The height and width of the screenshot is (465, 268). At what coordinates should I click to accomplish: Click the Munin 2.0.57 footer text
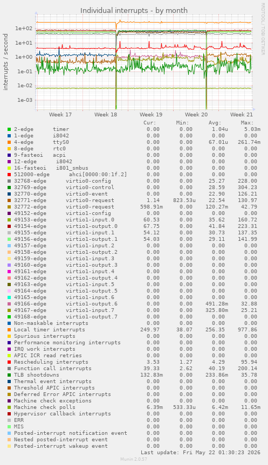point(134,459)
